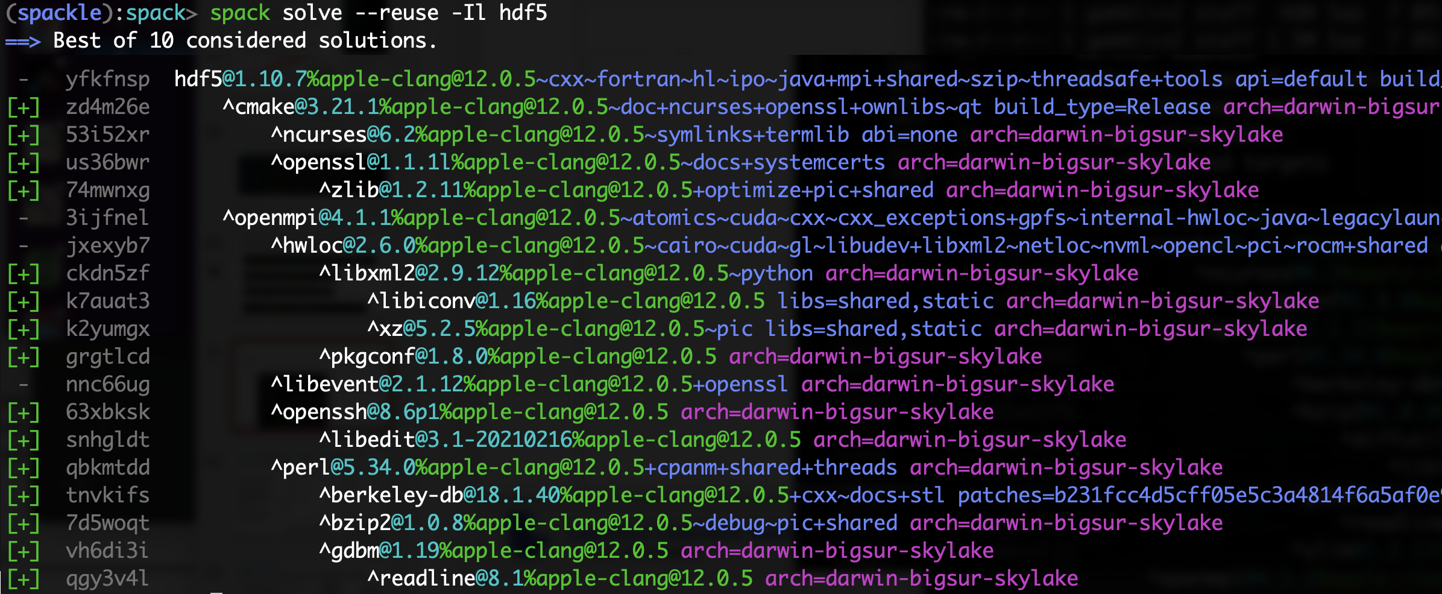Click the '^pkgconf' package name
The image size is (1442, 594).
point(367,356)
